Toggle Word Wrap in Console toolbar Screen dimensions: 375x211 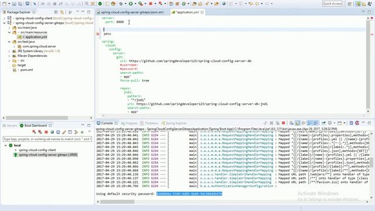[x=304, y=123]
